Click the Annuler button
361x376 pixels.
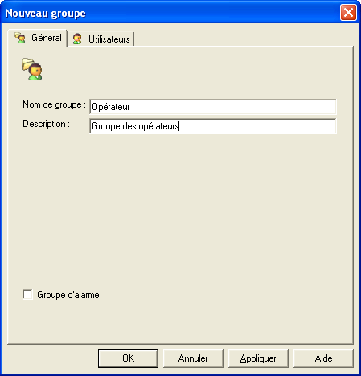click(x=193, y=358)
